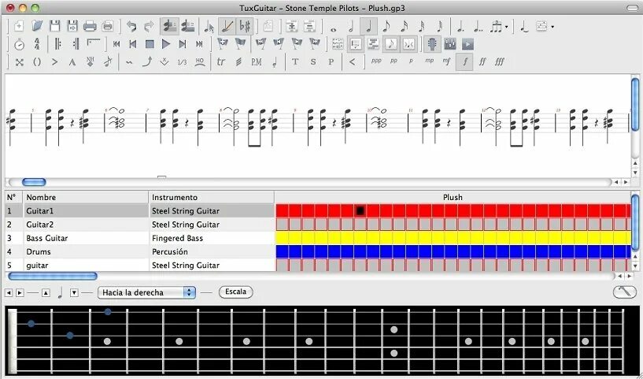Screen dimensions: 643x379
Task: Set dynamic to pianissimo pp
Action: click(394, 61)
